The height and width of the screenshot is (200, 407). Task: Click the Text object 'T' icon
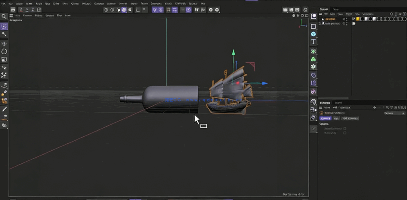coord(313,42)
